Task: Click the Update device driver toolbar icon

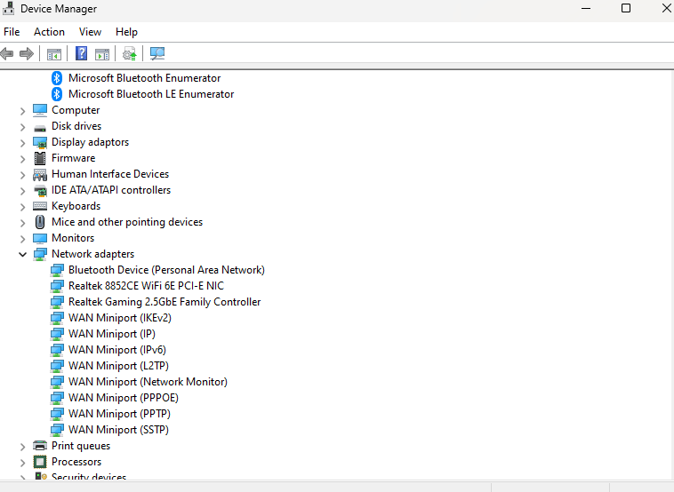Action: [130, 54]
